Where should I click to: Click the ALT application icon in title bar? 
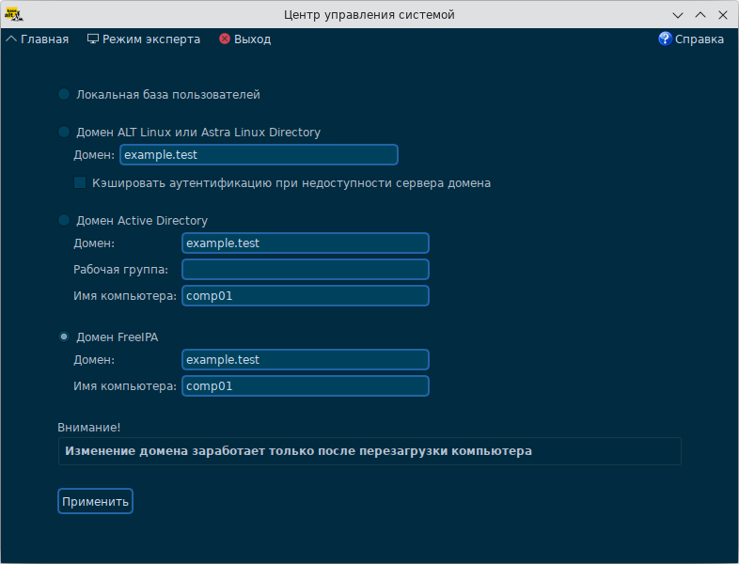tap(13, 15)
